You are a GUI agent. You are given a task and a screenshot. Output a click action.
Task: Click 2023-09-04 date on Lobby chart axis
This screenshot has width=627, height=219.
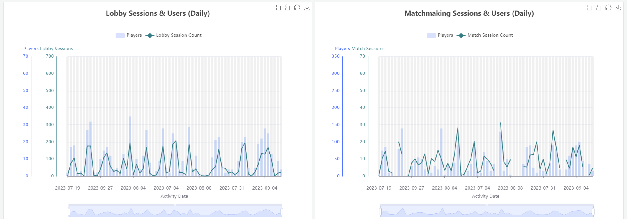pyautogui.click(x=265, y=188)
